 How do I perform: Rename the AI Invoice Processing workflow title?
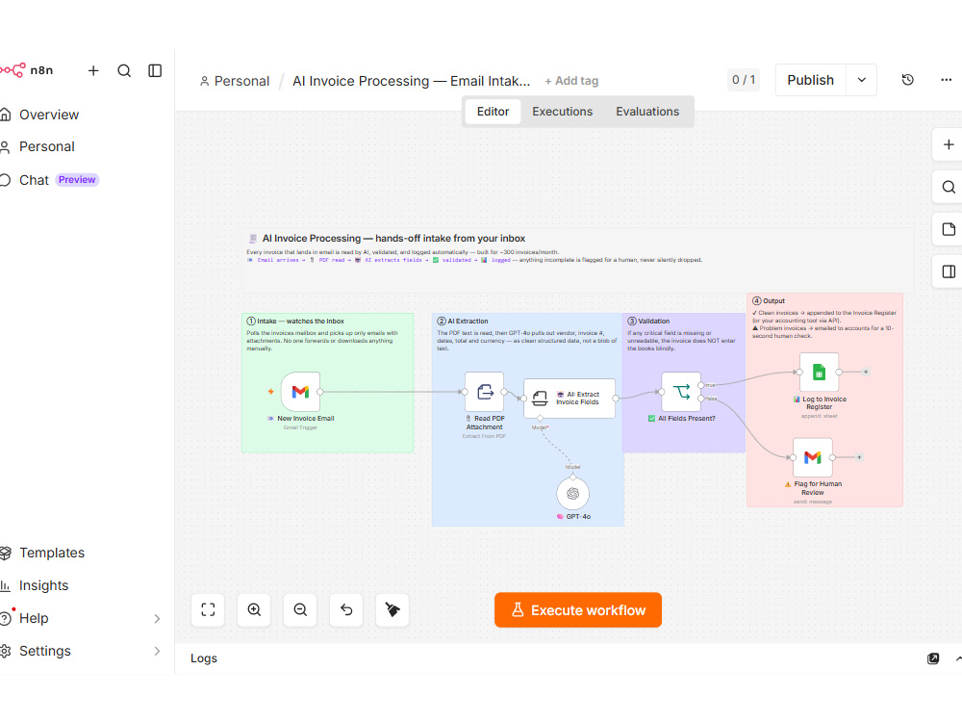point(411,81)
